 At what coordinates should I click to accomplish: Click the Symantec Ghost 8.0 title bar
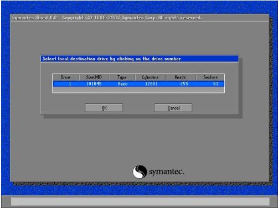(140, 18)
